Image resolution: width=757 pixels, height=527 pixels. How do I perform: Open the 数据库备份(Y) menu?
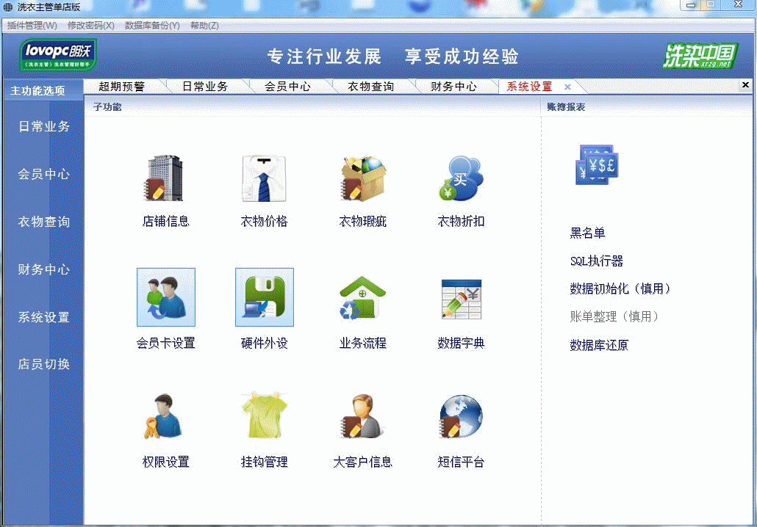(x=152, y=26)
